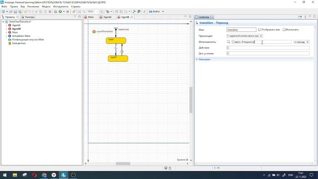Switch to the AgentA editor tab
318x179 pixels.
coord(106,17)
